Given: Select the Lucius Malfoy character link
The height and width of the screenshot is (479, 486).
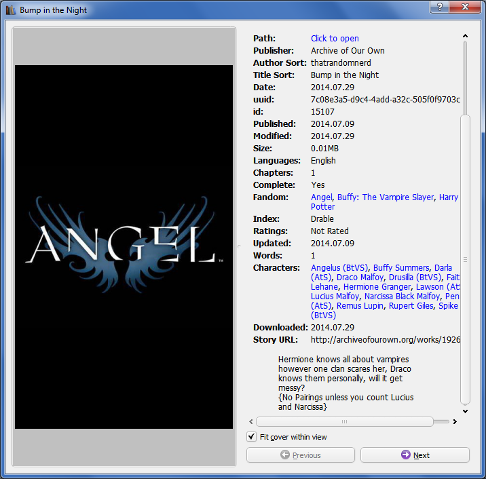Looking at the screenshot, I should pos(335,296).
